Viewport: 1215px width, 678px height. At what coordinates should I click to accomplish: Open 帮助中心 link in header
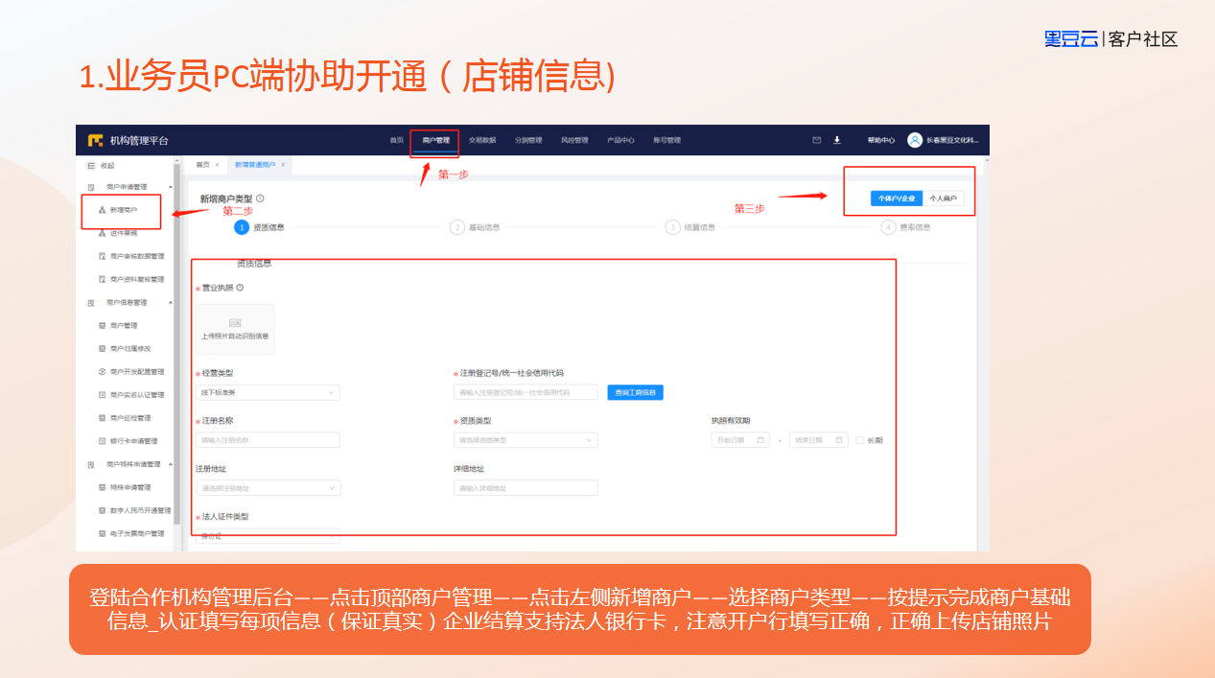pyautogui.click(x=880, y=140)
